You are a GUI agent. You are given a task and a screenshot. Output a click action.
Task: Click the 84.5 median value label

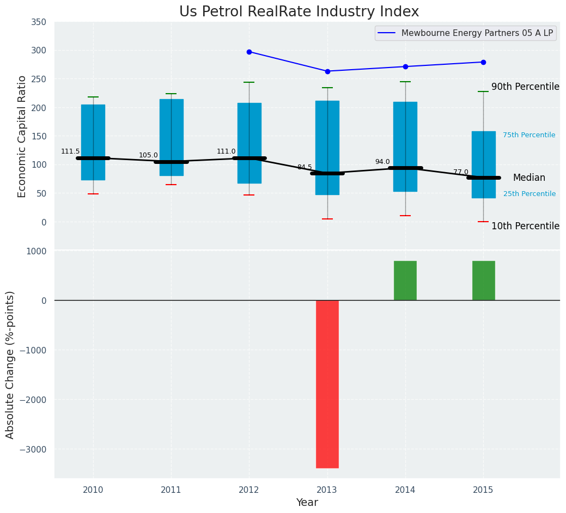coord(305,167)
